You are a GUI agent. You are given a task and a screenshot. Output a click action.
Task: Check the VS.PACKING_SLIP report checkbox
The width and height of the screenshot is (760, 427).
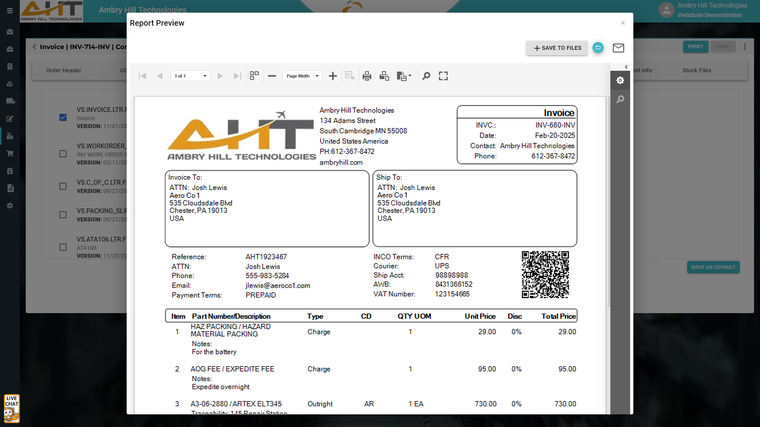63,215
